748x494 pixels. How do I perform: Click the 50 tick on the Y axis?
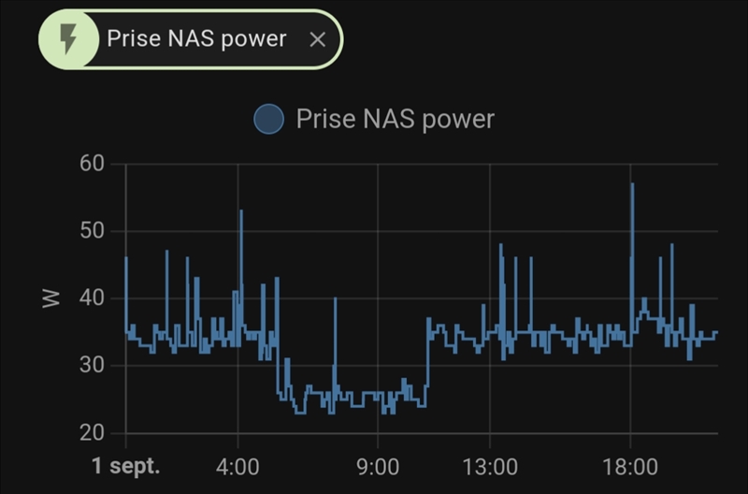[x=92, y=232]
